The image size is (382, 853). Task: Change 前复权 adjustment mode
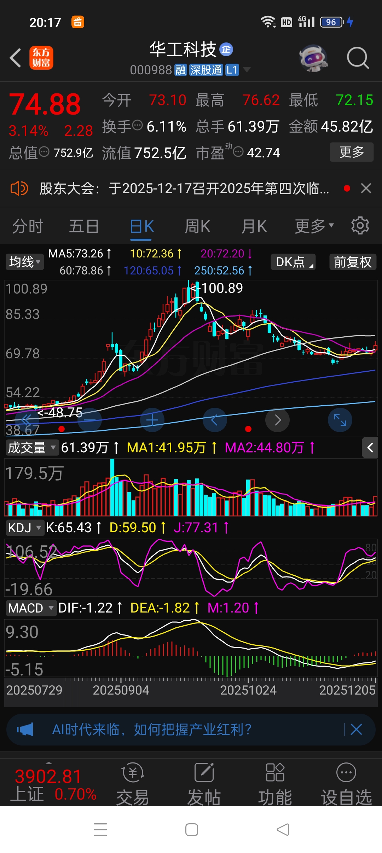pos(353,262)
